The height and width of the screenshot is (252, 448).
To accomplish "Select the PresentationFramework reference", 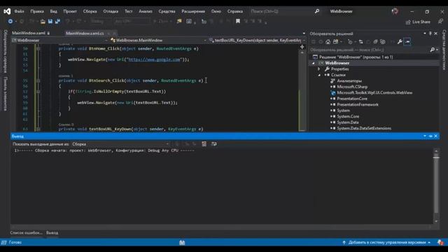I will [358, 104].
